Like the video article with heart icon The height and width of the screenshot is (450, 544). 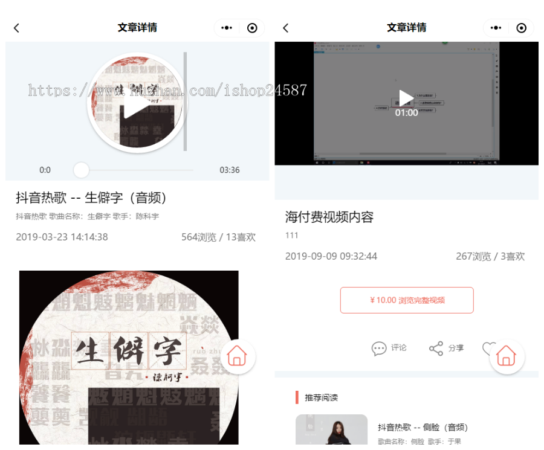(x=488, y=348)
